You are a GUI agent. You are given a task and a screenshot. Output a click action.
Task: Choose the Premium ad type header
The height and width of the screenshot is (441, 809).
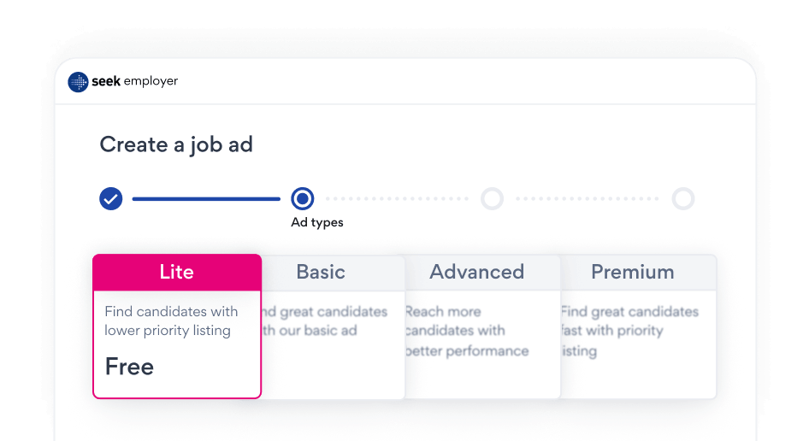pyautogui.click(x=633, y=273)
